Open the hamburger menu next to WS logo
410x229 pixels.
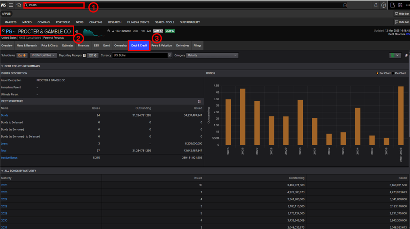11,5
